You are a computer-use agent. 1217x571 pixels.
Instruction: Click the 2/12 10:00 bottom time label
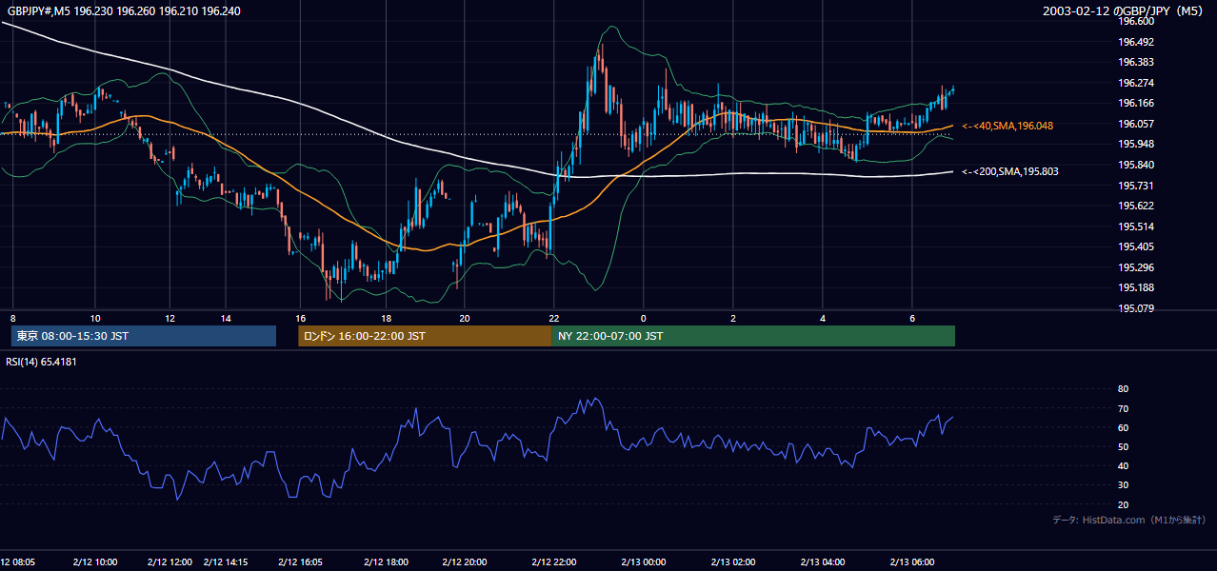pos(93,562)
